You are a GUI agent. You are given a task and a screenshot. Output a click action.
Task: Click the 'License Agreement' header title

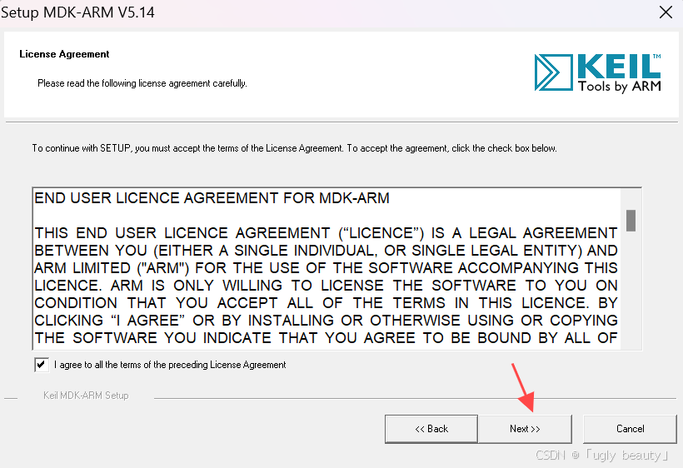pos(64,54)
